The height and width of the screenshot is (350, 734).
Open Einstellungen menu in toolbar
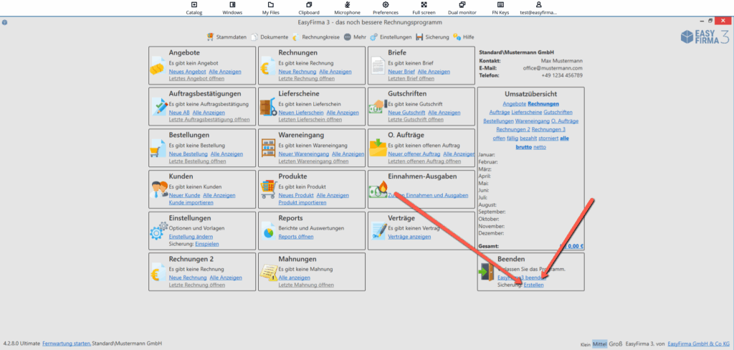(x=391, y=37)
